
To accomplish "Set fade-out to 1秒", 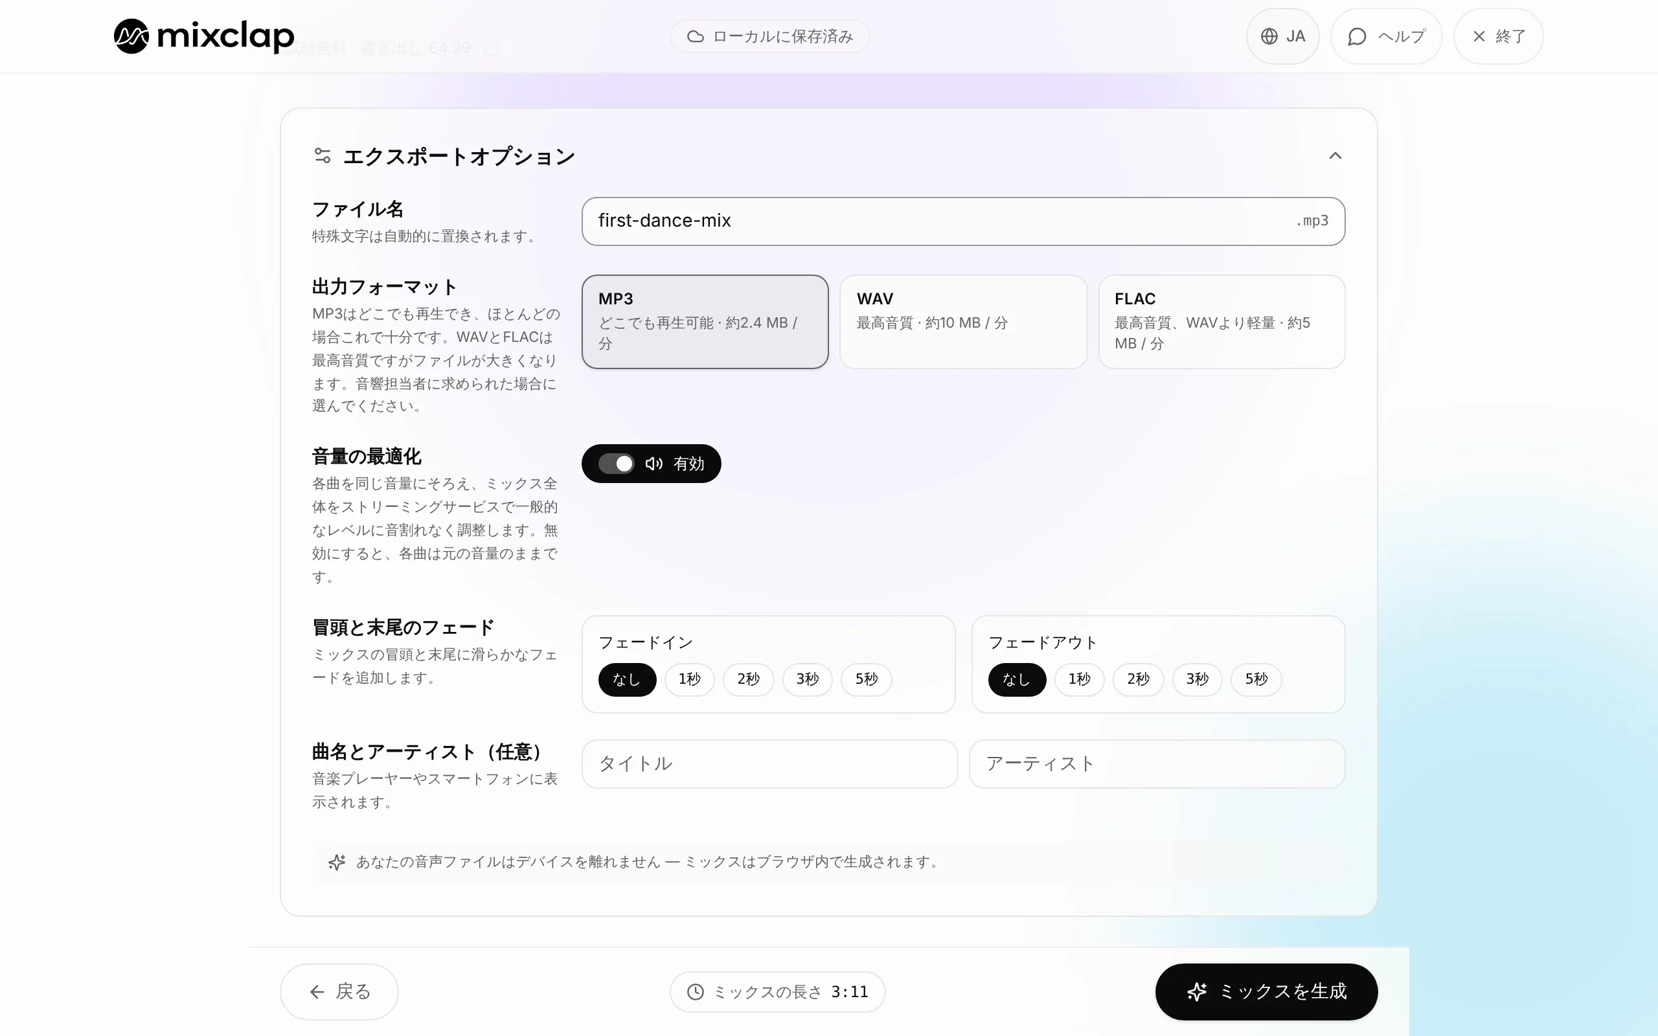I will tap(1079, 679).
